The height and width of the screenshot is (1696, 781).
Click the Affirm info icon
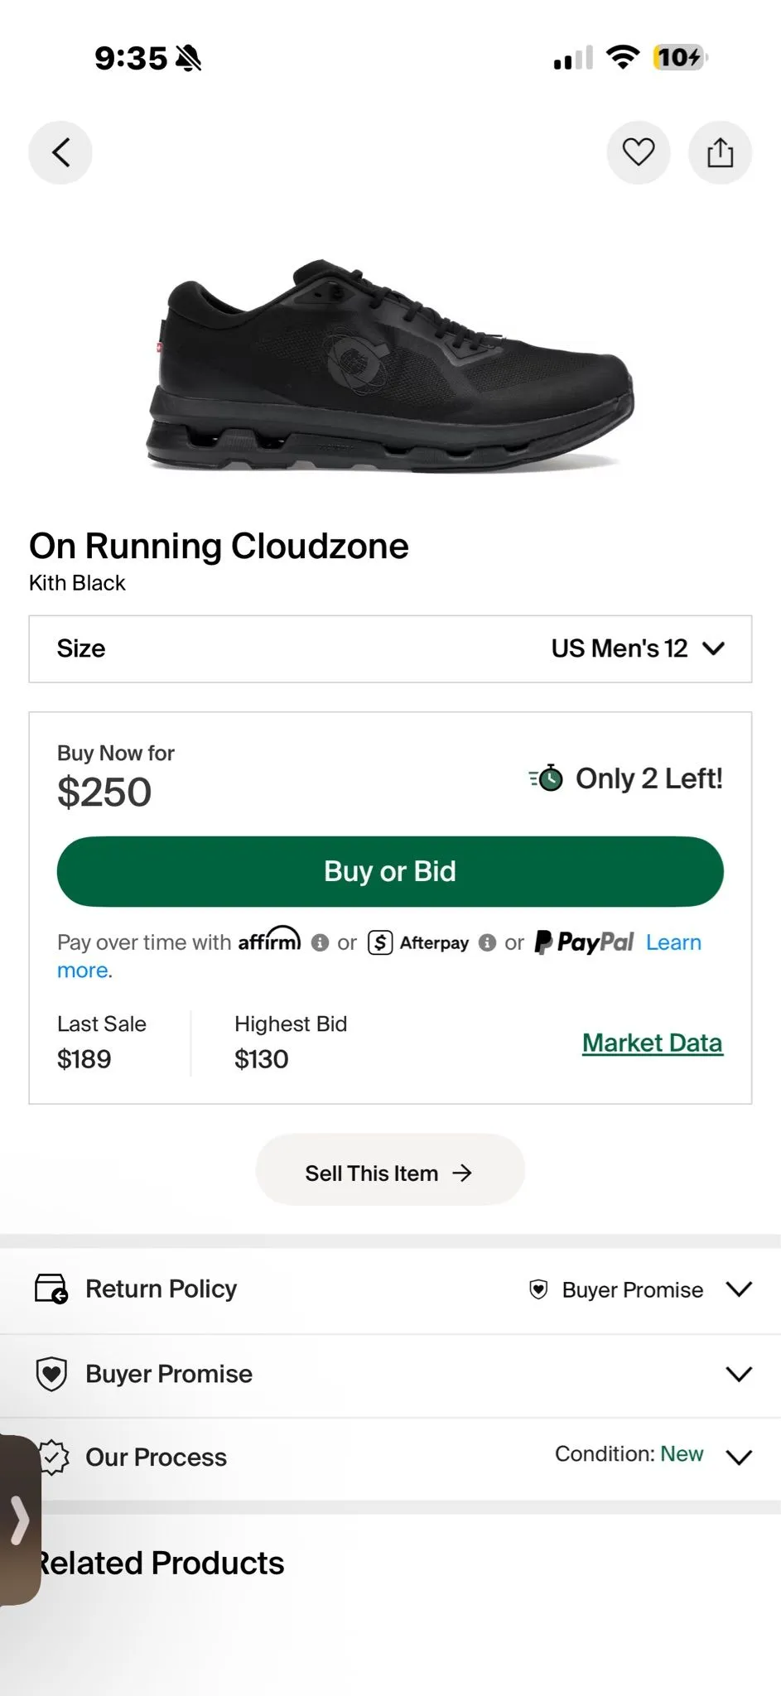(321, 942)
